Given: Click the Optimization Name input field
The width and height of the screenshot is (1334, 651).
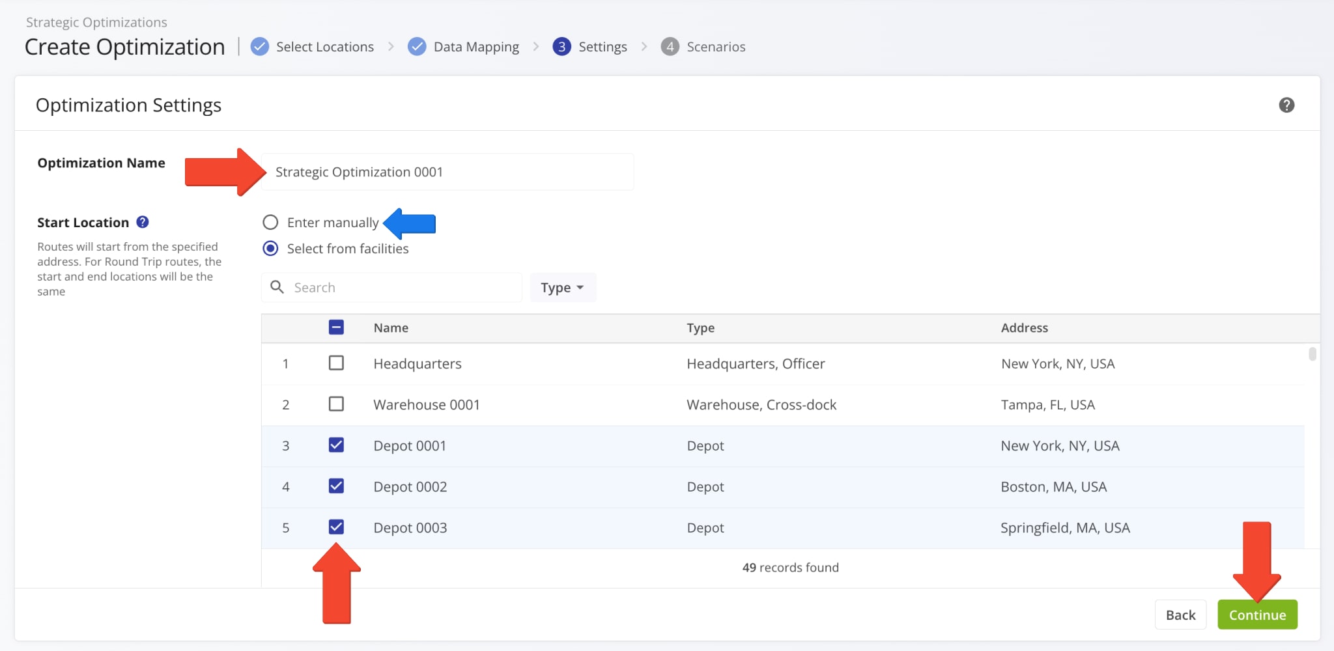Looking at the screenshot, I should click(448, 171).
